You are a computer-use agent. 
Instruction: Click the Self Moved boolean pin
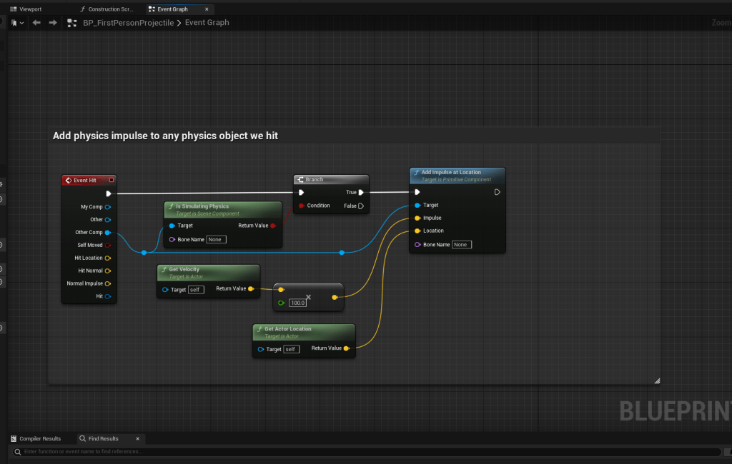(108, 245)
